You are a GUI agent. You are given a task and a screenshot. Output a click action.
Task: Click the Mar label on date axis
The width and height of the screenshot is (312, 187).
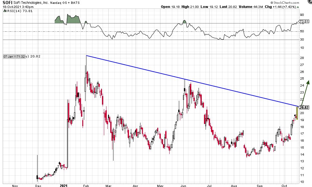pyautogui.click(x=108, y=186)
